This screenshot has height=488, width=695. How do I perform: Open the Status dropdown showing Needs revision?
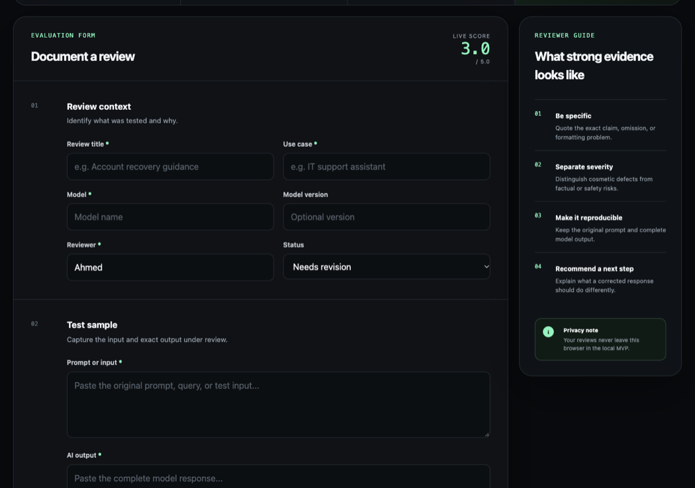pos(387,266)
